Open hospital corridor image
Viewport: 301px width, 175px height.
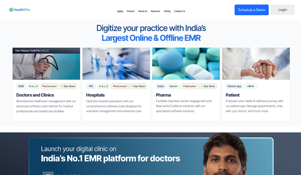pos(116,64)
